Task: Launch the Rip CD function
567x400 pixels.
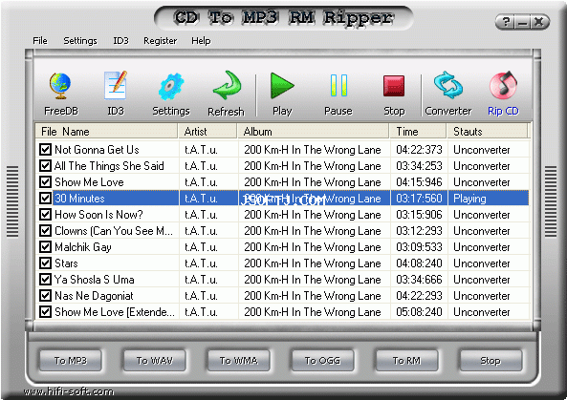Action: 503,85
